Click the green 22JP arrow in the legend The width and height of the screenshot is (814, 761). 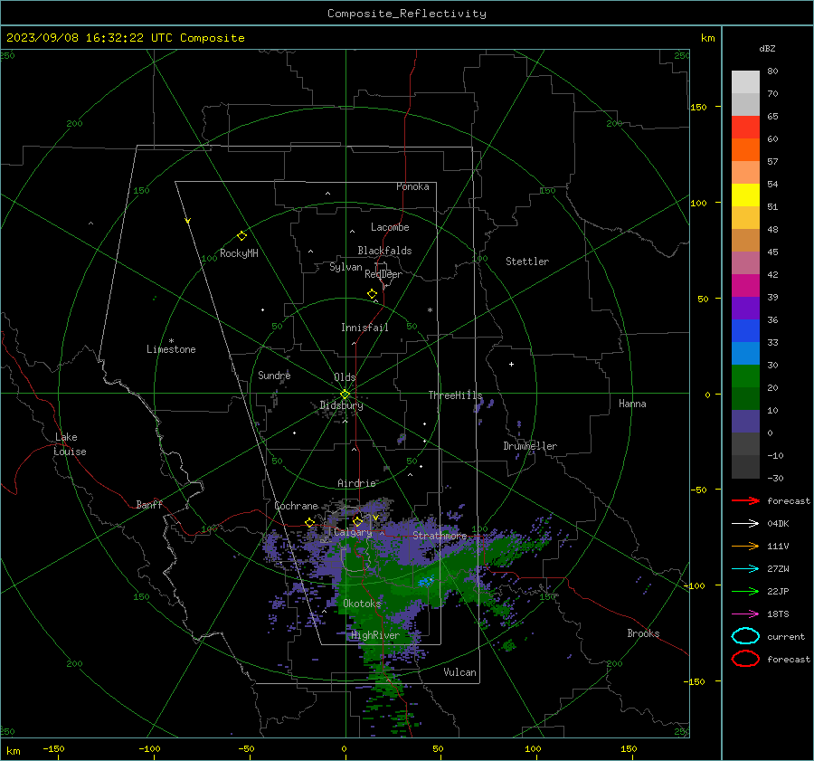pos(745,591)
